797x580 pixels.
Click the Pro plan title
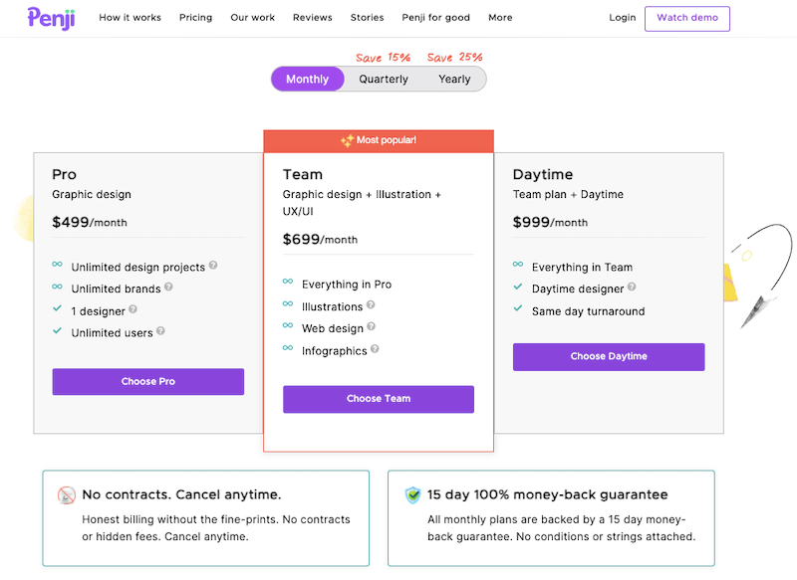pyautogui.click(x=64, y=174)
